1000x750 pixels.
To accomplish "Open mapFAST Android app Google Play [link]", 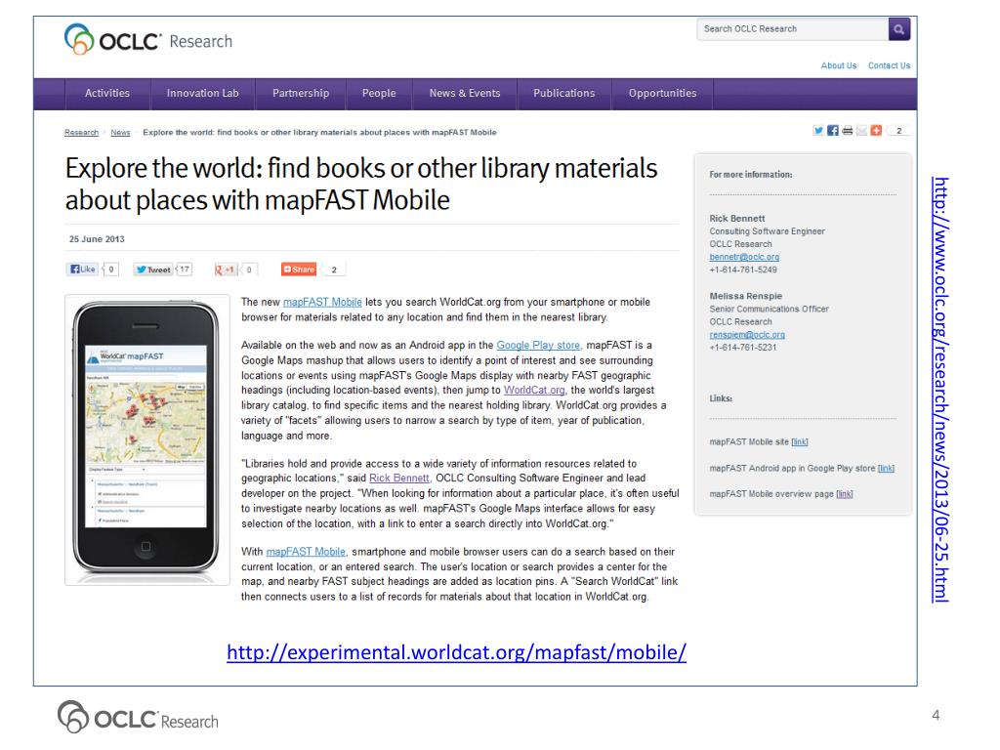I will pyautogui.click(x=886, y=468).
